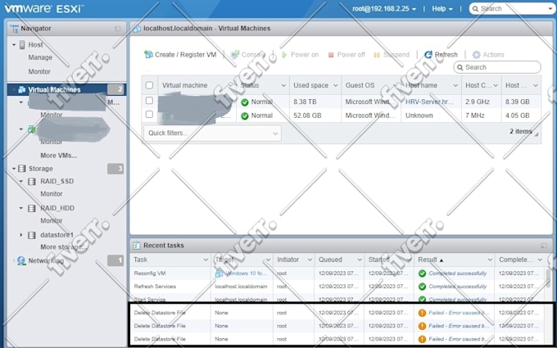Click the Host server icon in Navigator
557x348 pixels.
(x=22, y=45)
